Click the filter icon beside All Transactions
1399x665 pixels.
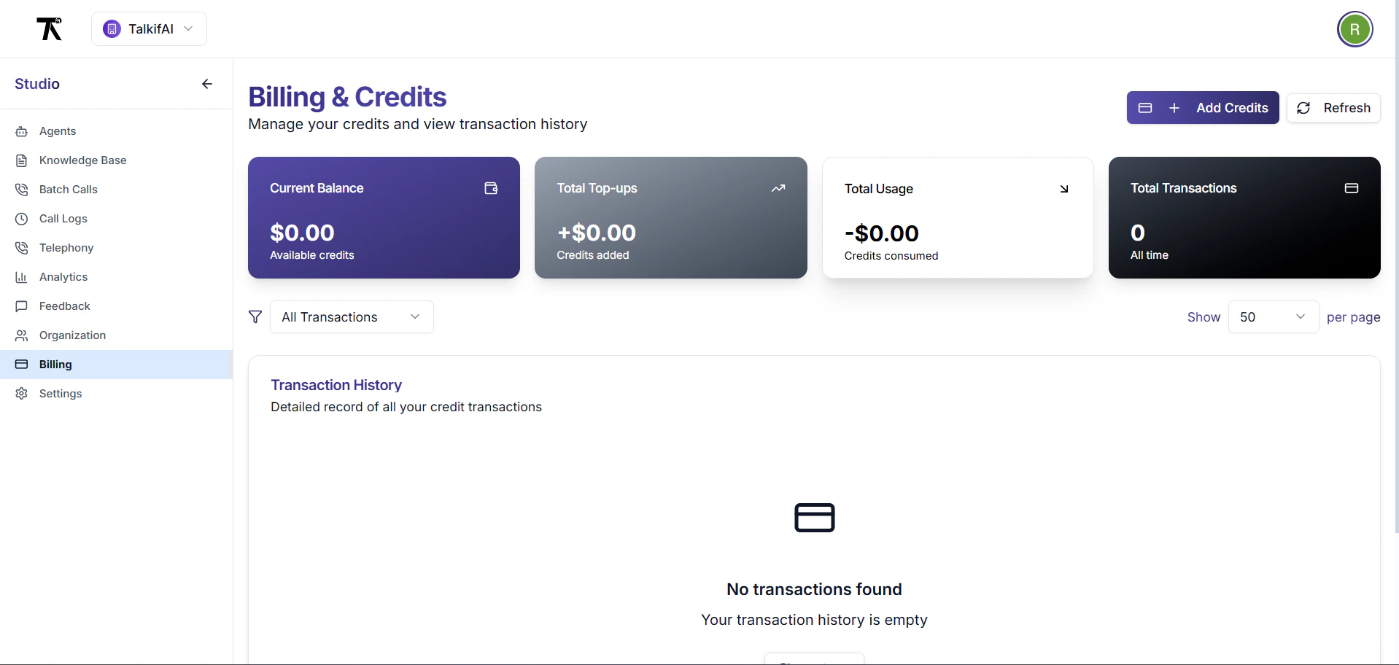tap(255, 316)
